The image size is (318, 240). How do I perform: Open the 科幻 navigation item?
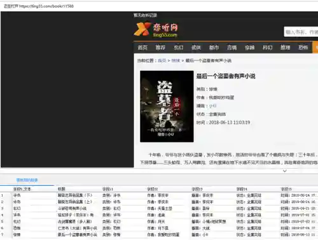(x=267, y=48)
